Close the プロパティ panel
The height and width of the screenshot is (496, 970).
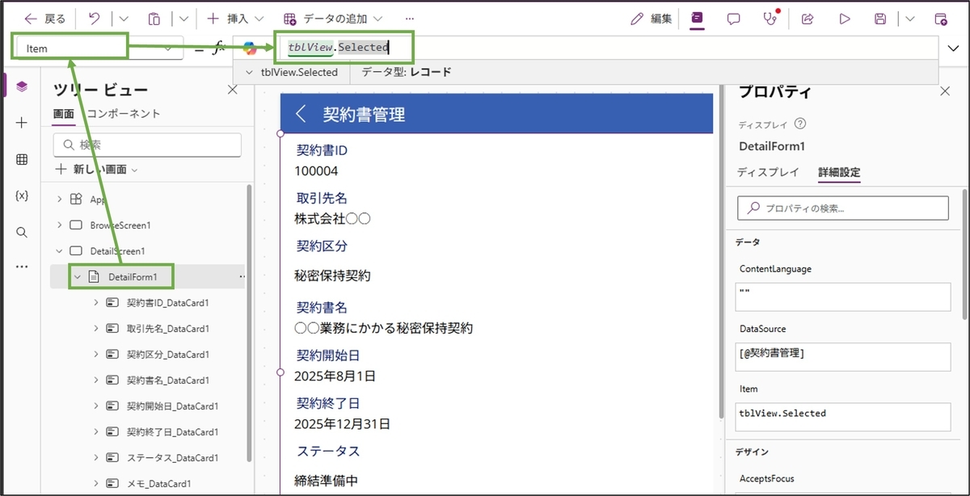pos(945,91)
